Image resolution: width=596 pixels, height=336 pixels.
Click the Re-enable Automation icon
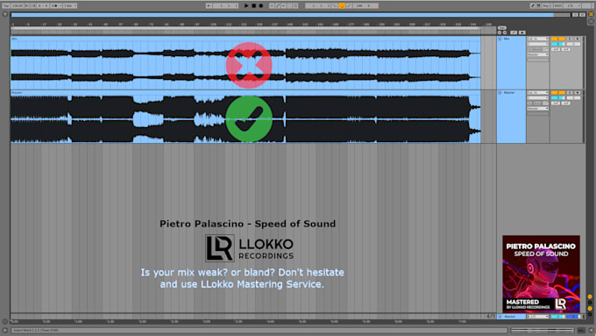pyautogui.click(x=283, y=6)
